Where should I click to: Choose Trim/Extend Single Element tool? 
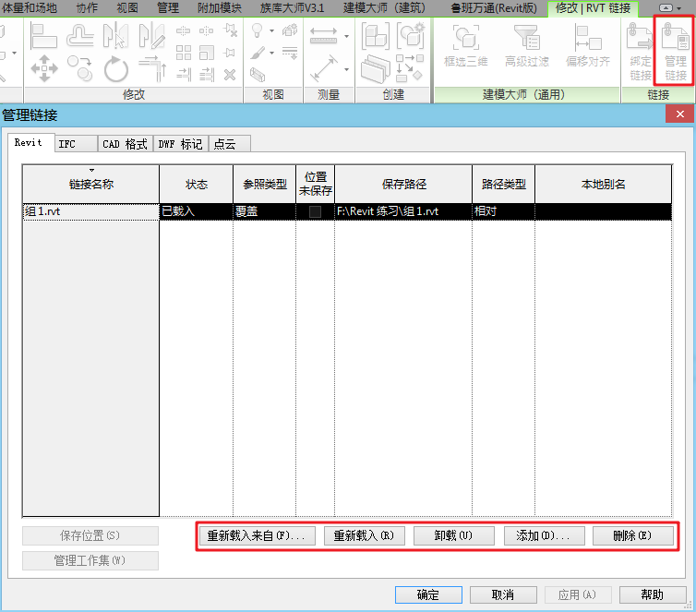point(184,75)
